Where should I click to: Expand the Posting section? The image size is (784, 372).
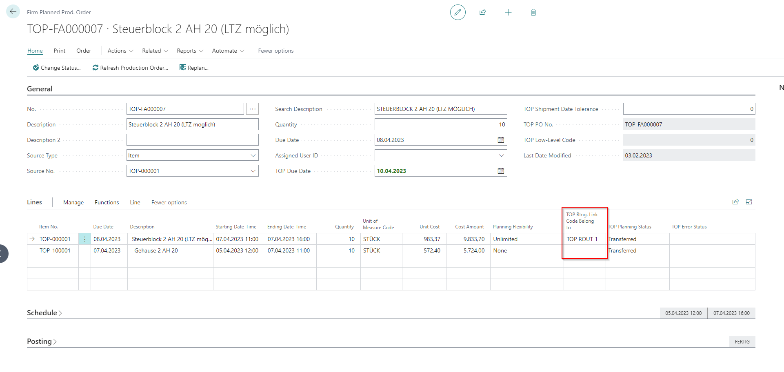(x=42, y=341)
